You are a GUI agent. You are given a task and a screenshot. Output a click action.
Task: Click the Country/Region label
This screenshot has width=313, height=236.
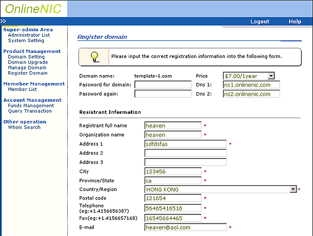point(98,189)
